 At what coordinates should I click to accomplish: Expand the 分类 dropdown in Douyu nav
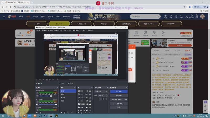35,17
